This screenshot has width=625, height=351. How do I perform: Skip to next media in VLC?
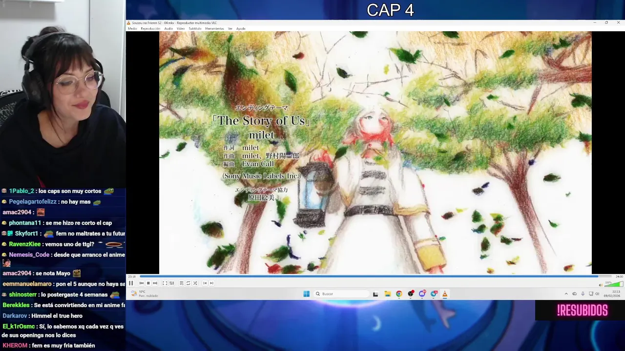[155, 283]
